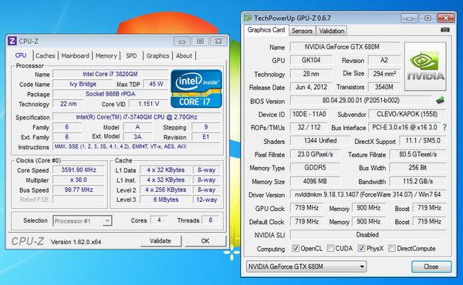Click the Intel Core i7 badge

click(x=196, y=89)
